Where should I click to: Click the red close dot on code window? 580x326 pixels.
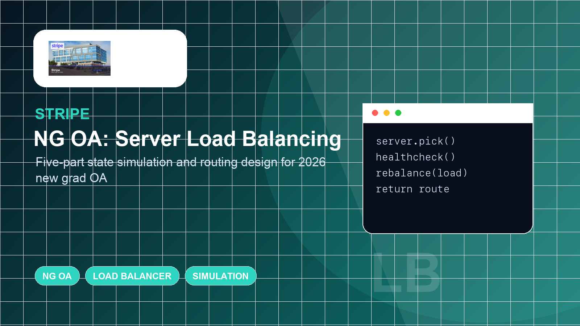tap(375, 113)
